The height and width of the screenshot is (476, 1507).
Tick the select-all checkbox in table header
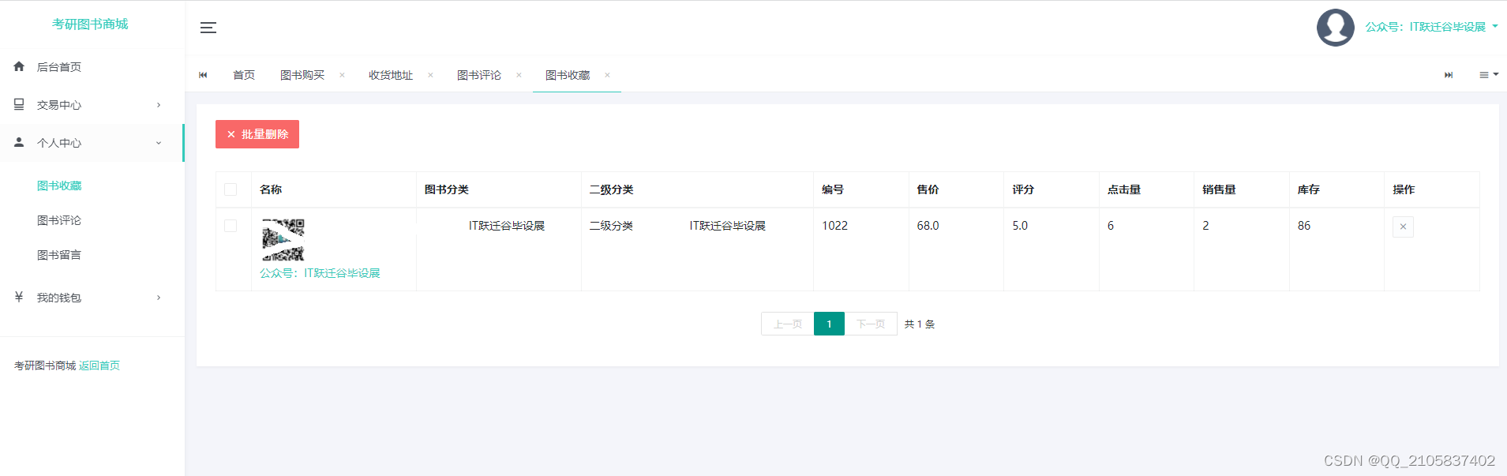(231, 189)
